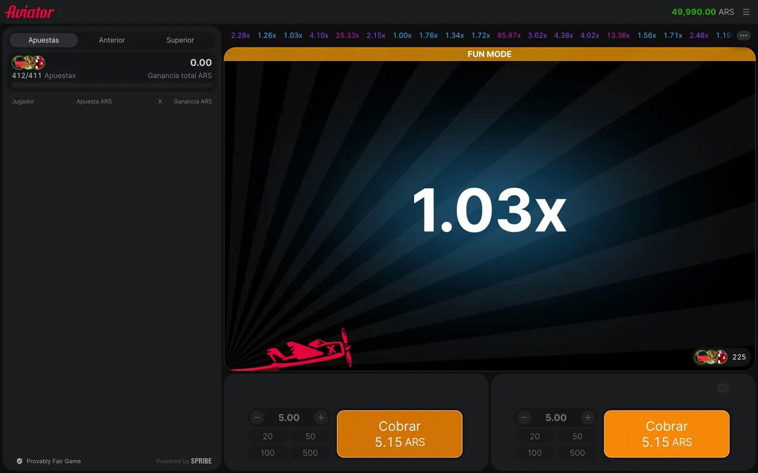Set left bet to 100 quick amount

267,453
